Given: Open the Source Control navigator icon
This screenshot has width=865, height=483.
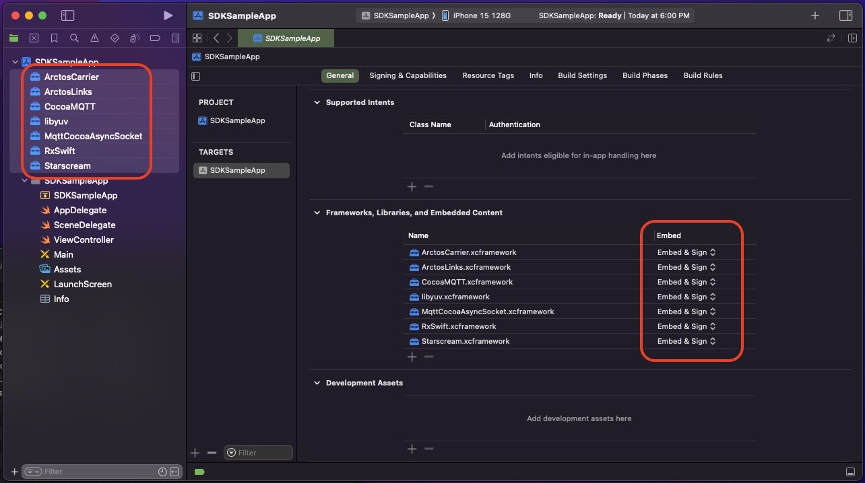Looking at the screenshot, I should coord(34,38).
